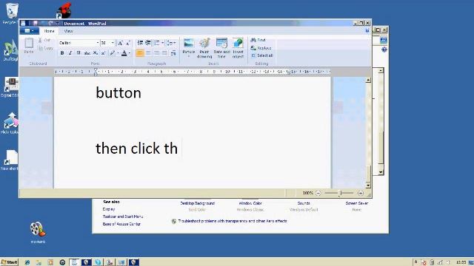Screen dimensions: 474x266
Task: Toggle Subscript formatting
Action: point(96,53)
